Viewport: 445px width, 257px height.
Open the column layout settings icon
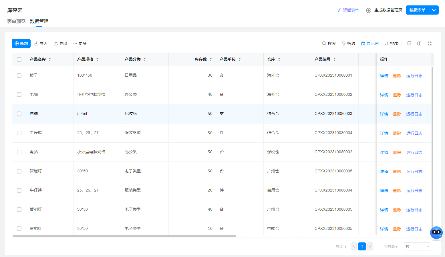[419, 43]
